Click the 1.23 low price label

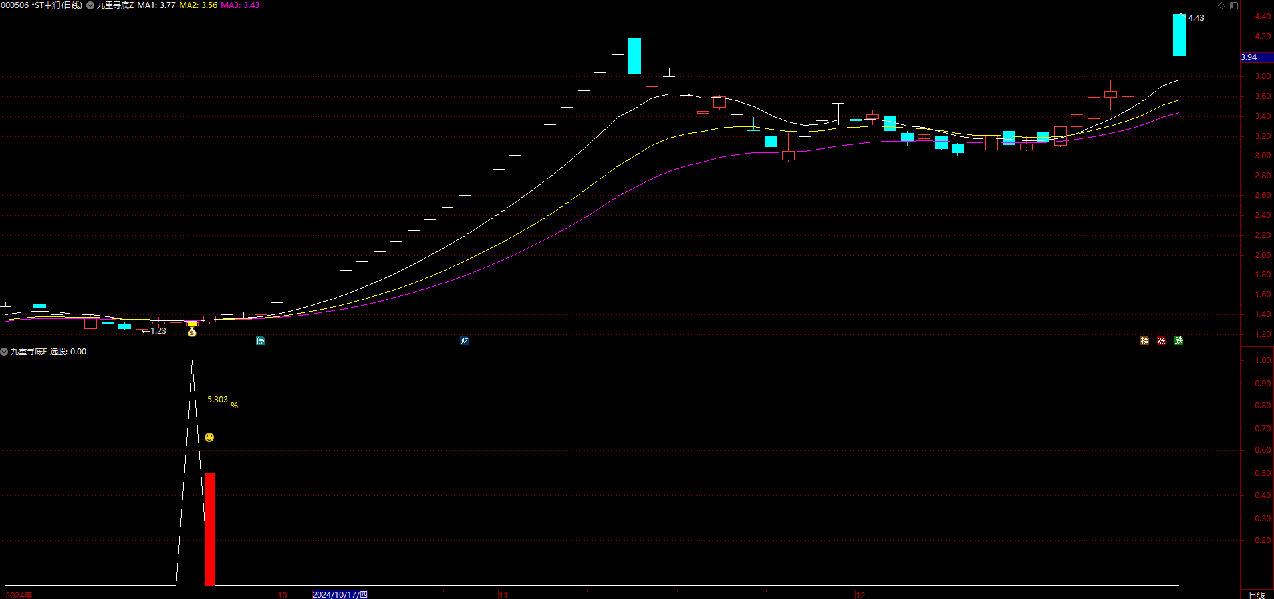pyautogui.click(x=158, y=331)
